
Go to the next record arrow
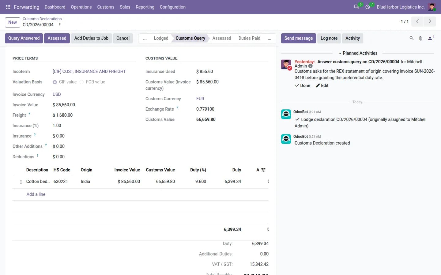pos(430,21)
